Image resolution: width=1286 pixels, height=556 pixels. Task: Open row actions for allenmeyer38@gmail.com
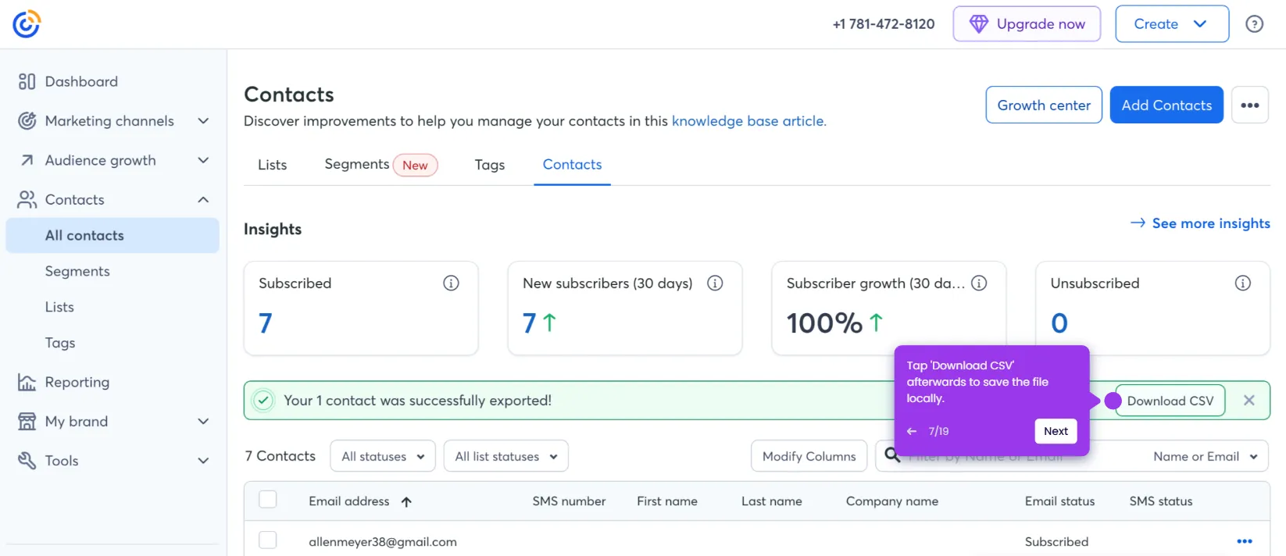click(1245, 541)
